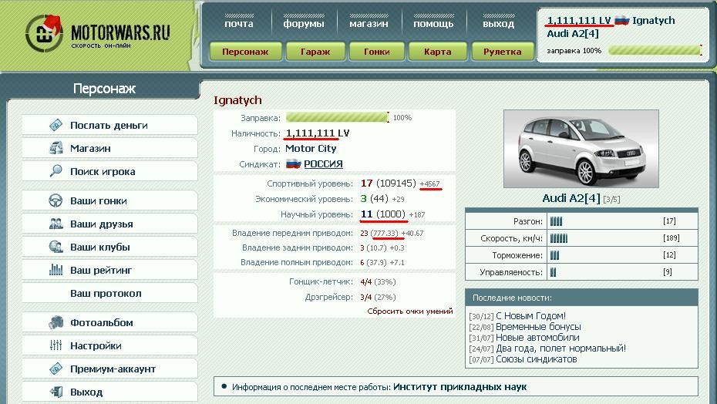717x404 pixels.
Task: Click the clubs icon beside Ваши клубы
Action: (56, 247)
